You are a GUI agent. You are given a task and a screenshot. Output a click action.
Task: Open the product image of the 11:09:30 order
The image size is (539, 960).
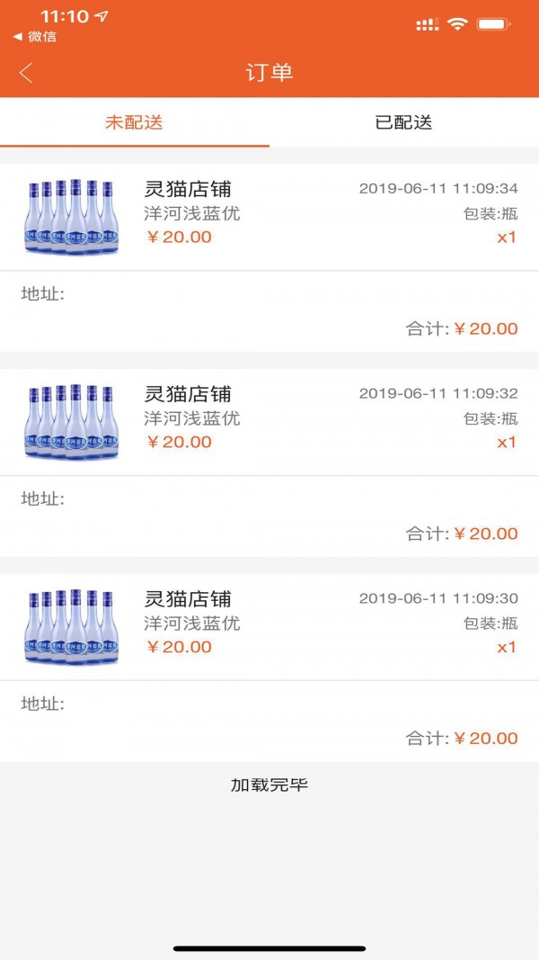[x=72, y=626]
